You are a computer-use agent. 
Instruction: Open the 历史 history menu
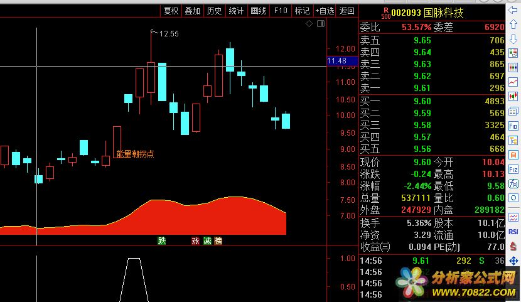point(214,11)
